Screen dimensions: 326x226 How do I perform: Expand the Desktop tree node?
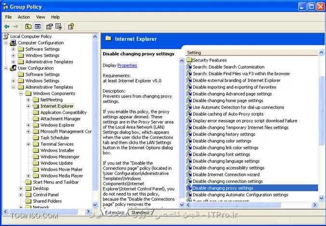coord(21,188)
